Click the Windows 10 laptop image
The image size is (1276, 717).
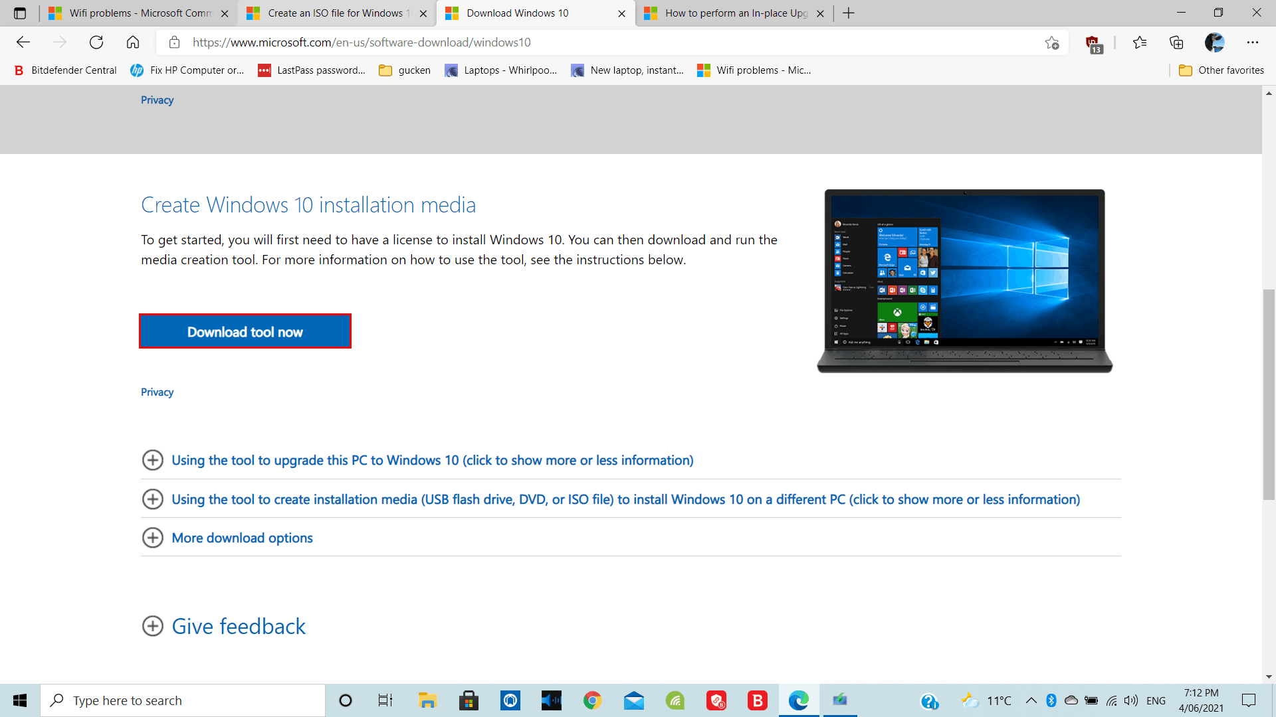pyautogui.click(x=964, y=281)
